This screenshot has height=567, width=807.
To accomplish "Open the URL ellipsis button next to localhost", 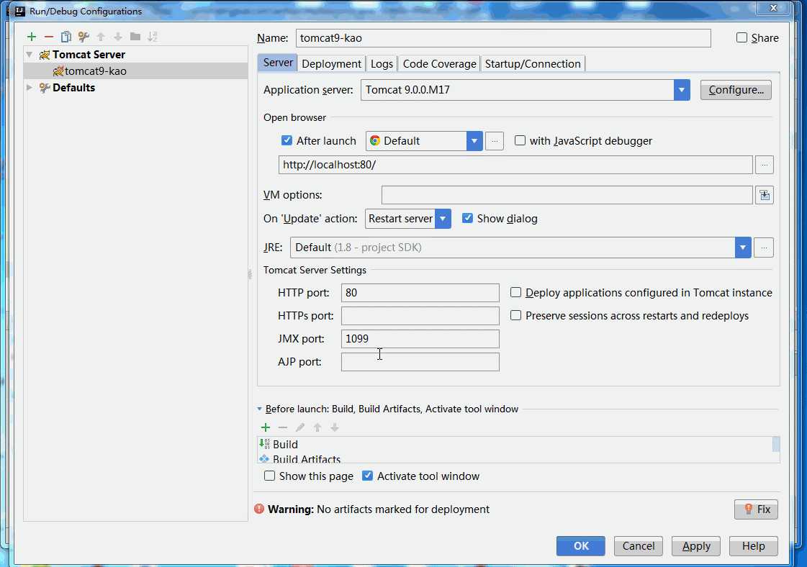I will click(x=765, y=165).
